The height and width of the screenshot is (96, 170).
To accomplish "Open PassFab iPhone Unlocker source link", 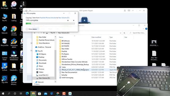I will click(x=48, y=18).
